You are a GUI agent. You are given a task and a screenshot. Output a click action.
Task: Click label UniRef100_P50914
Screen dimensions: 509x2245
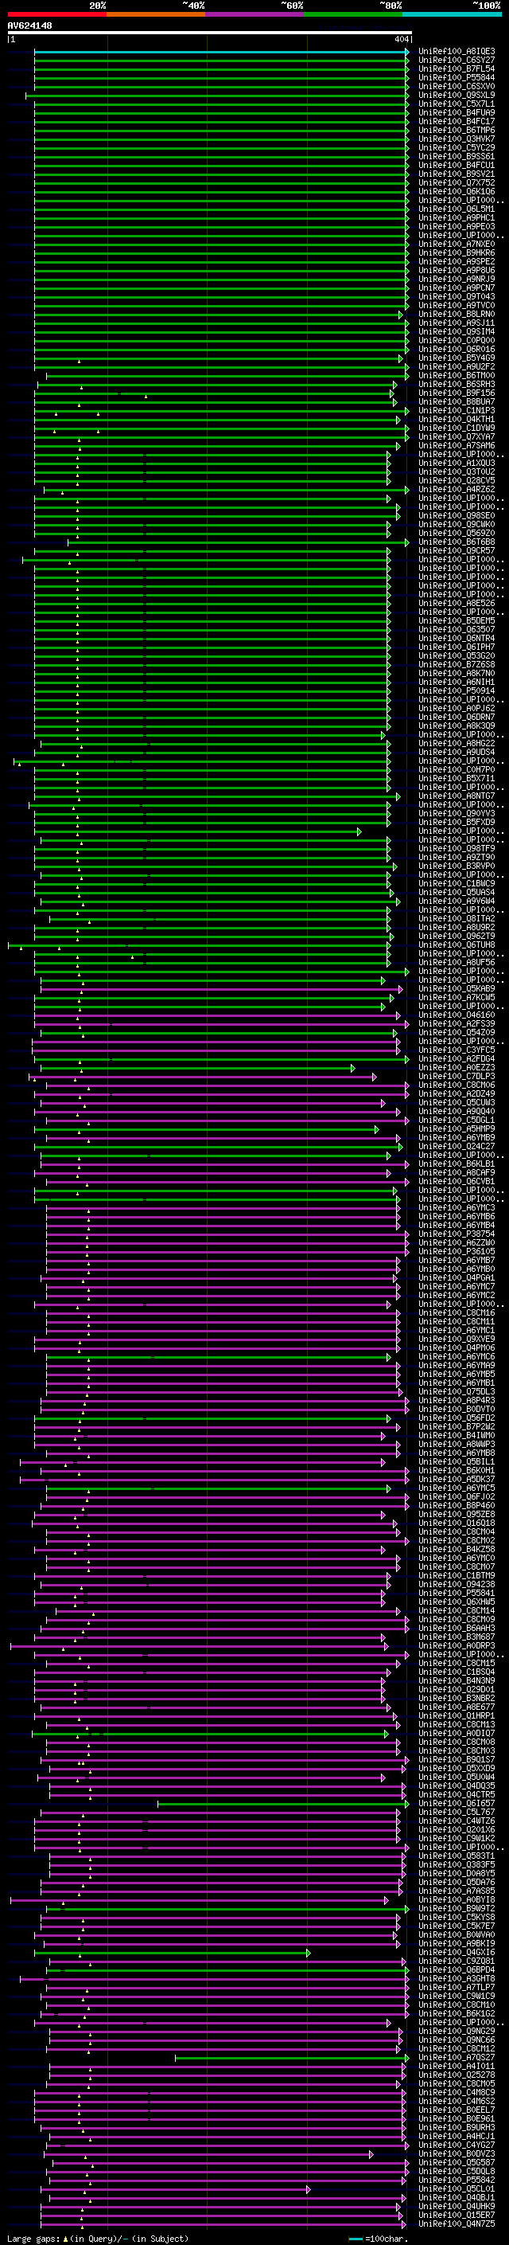pos(457,690)
